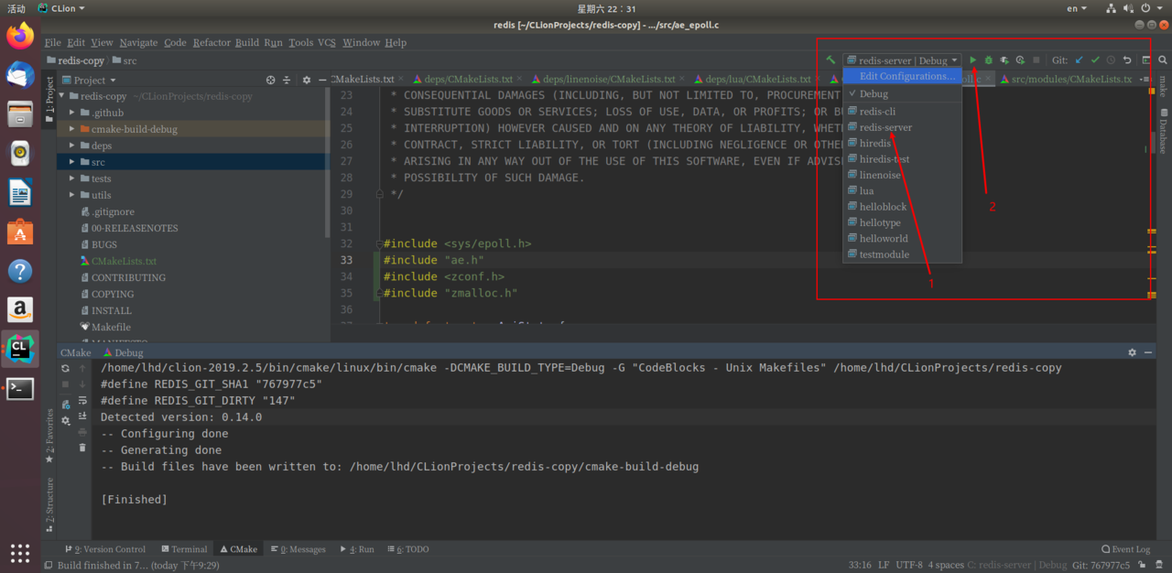
Task: Open redis-server | Debug configuration dropdown
Action: tap(902, 60)
